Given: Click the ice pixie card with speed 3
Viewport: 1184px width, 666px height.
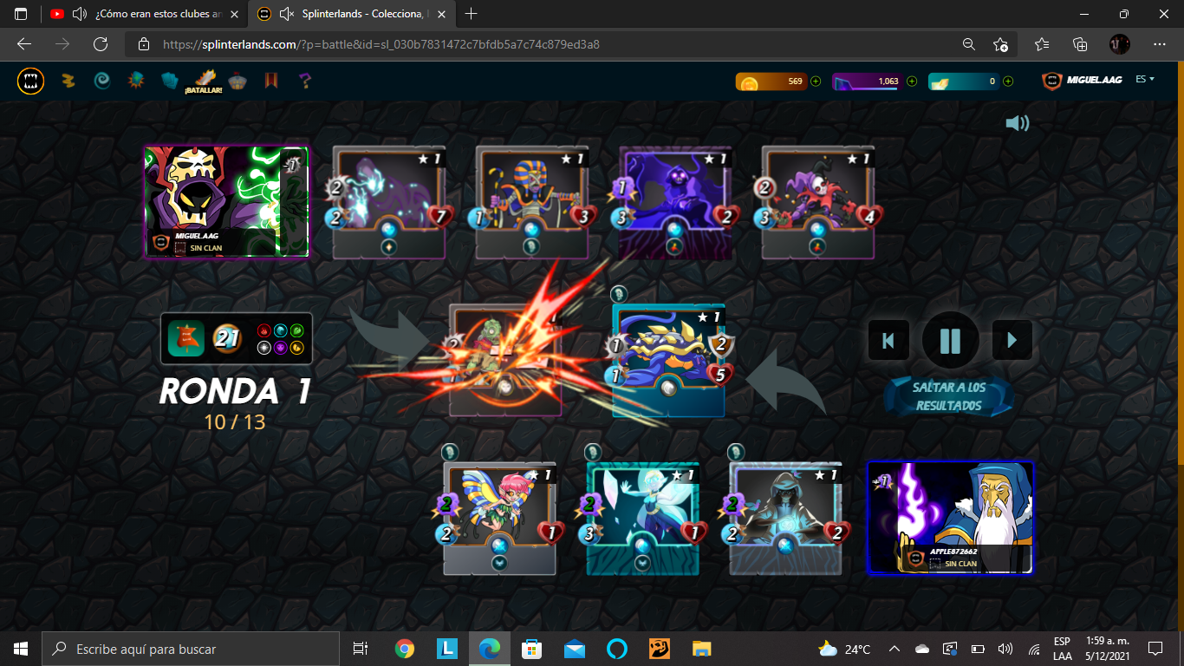Looking at the screenshot, I should pyautogui.click(x=643, y=518).
